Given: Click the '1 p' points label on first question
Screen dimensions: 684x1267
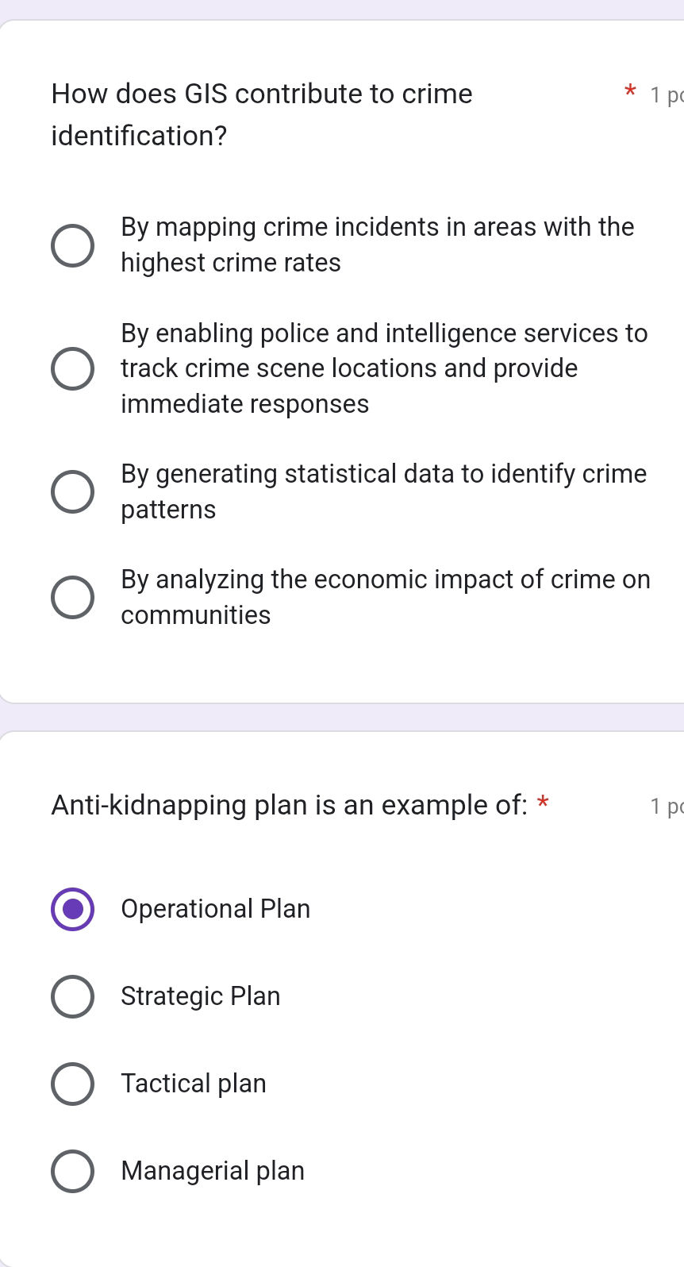Looking at the screenshot, I should (666, 95).
